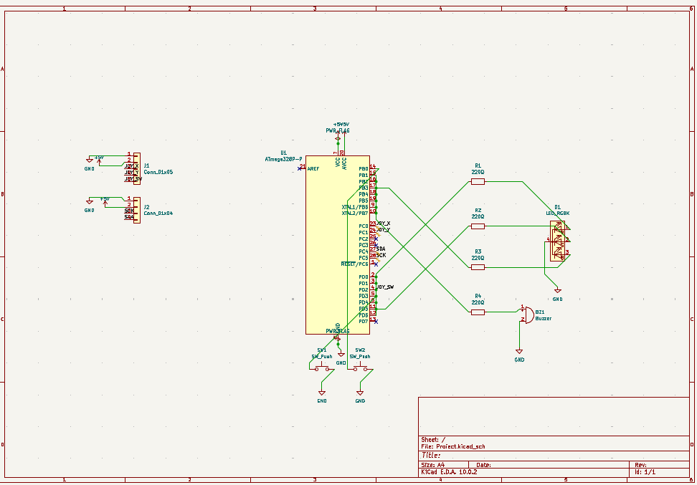Click the Conn_01x05 label

(x=158, y=172)
